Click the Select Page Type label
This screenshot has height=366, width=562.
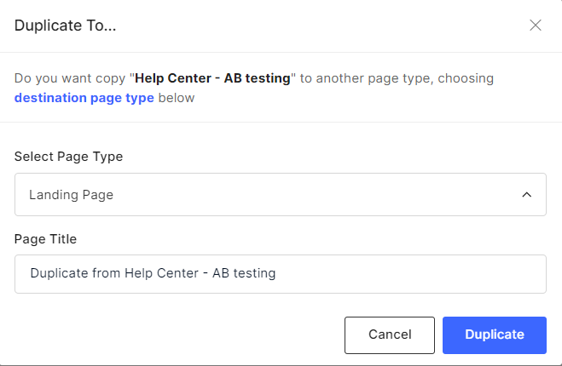pos(69,157)
